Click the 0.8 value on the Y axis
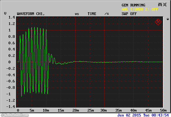The image size is (171, 117). (12, 36)
